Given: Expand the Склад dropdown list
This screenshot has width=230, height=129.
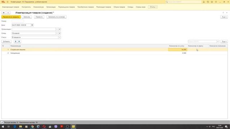Looking at the screenshot, I should 57,33.
